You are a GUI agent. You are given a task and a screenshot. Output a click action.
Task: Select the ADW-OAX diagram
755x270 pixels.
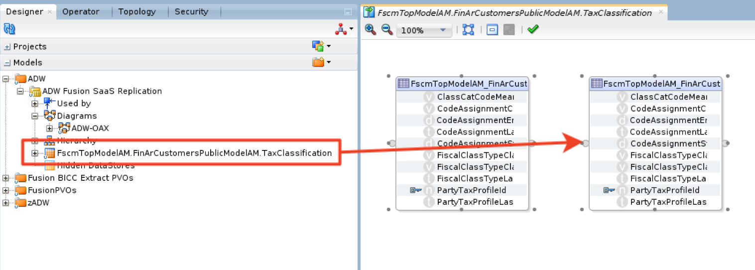[x=90, y=129]
